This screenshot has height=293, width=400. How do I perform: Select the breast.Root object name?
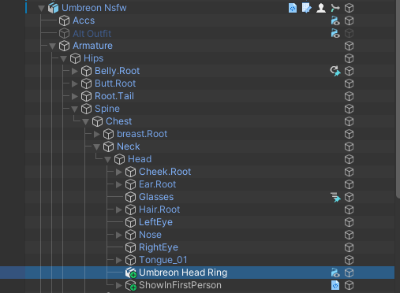142,134
